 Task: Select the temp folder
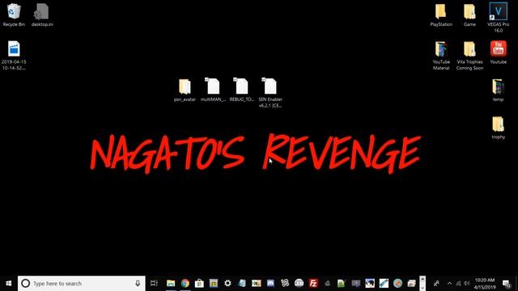click(499, 90)
